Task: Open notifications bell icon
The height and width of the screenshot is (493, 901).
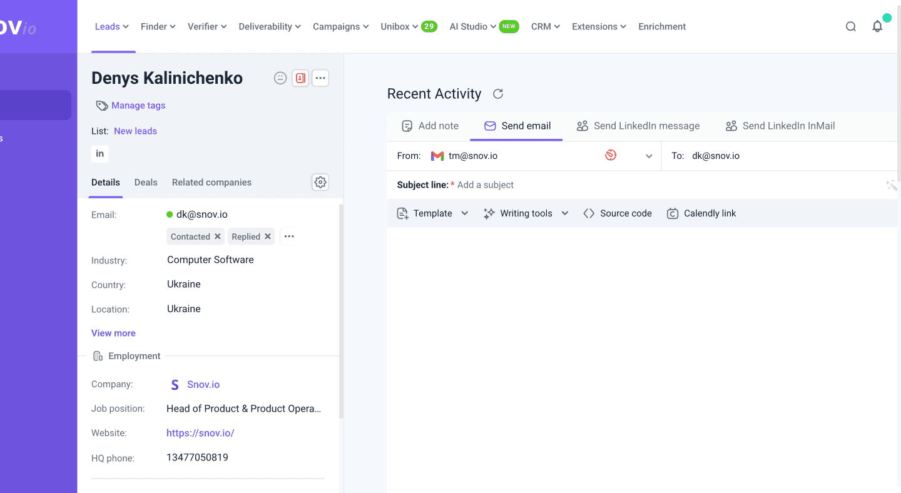Action: point(877,26)
